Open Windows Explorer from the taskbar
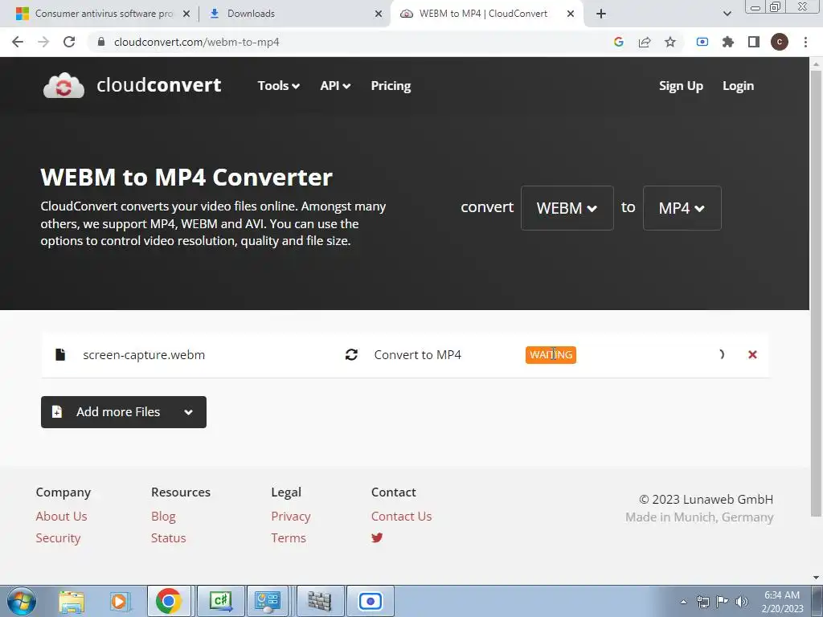The width and height of the screenshot is (823, 617). click(x=72, y=601)
